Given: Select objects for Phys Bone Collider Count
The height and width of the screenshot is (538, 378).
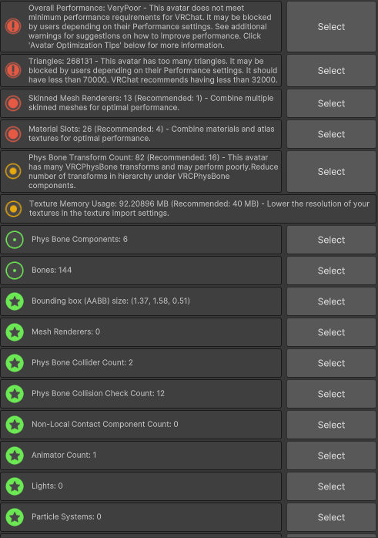Looking at the screenshot, I should coord(331,363).
